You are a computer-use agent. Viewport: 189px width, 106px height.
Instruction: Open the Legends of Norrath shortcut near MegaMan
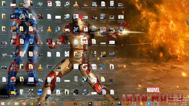[103, 56]
